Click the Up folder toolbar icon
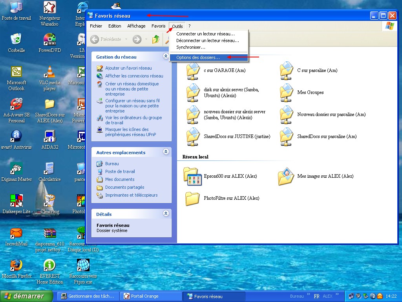This screenshot has width=402, height=302. tap(156, 39)
